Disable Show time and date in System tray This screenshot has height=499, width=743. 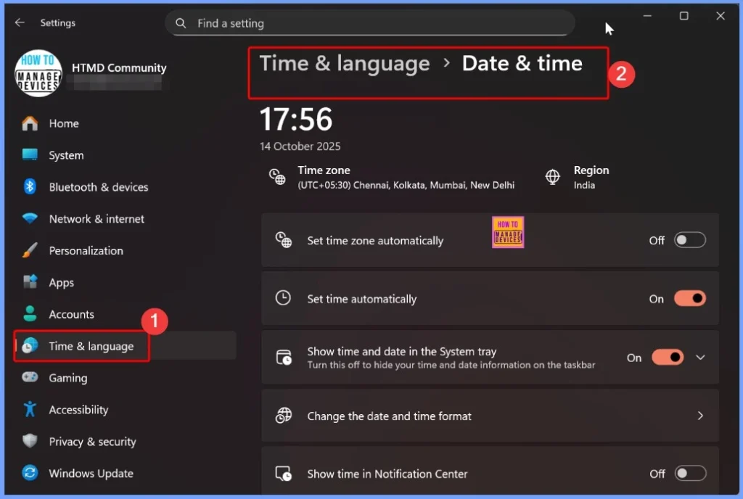pos(667,358)
